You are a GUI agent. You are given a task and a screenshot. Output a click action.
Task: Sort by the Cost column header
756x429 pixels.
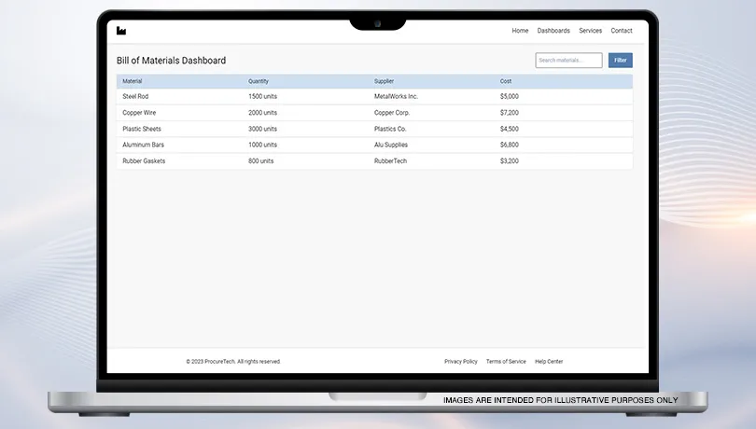pyautogui.click(x=506, y=81)
